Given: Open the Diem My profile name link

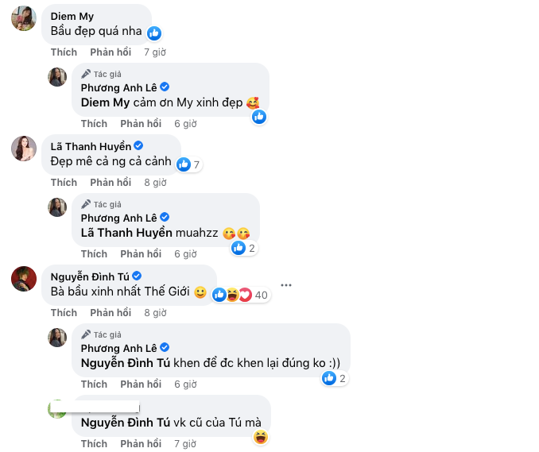Looking at the screenshot, I should point(72,16).
